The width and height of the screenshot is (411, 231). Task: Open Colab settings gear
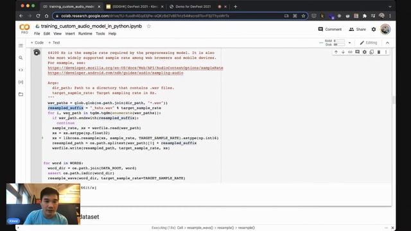(x=374, y=30)
